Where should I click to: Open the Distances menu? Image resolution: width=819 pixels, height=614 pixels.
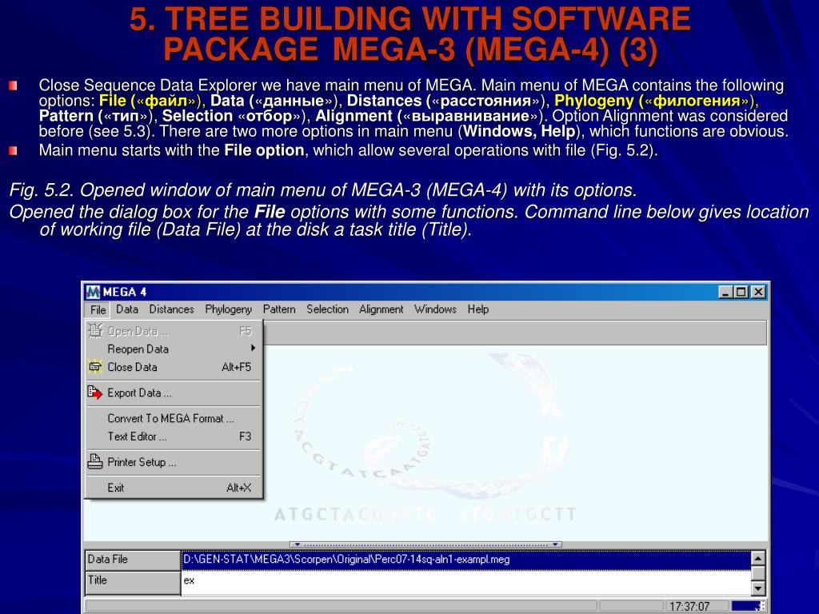(171, 309)
